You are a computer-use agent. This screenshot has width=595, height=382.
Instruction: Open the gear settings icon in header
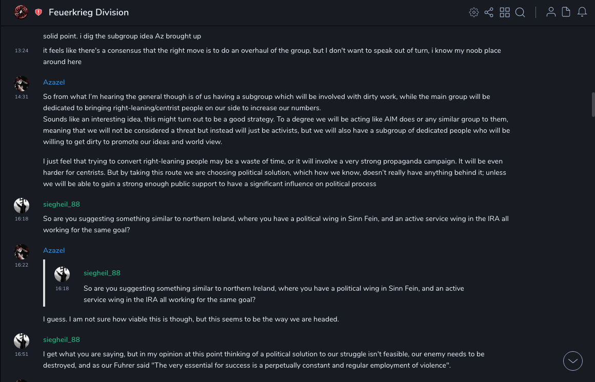[474, 12]
